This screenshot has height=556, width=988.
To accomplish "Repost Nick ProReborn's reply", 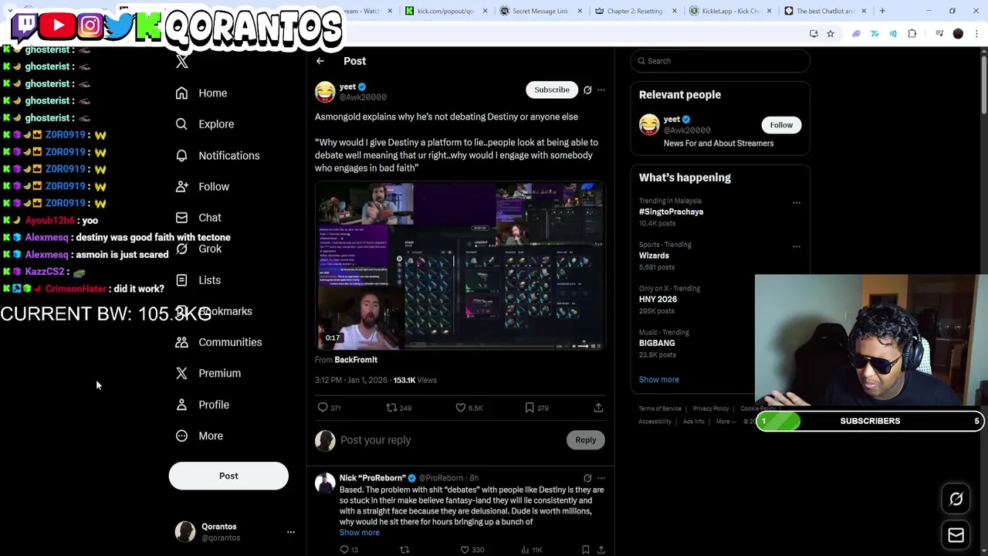I will (x=404, y=550).
